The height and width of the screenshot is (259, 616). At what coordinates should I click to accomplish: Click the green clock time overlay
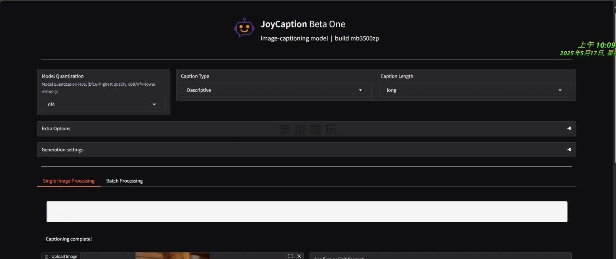click(596, 45)
